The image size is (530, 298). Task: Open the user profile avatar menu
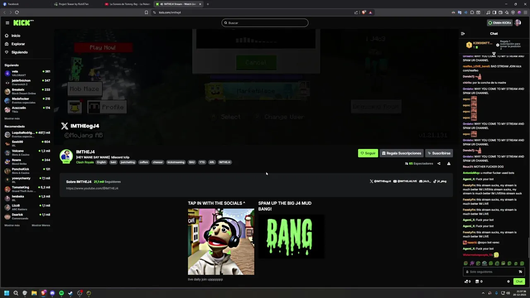coord(518,23)
